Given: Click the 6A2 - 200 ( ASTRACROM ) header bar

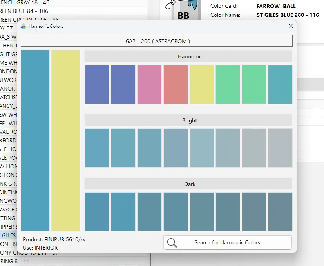Looking at the screenshot, I should [157, 41].
